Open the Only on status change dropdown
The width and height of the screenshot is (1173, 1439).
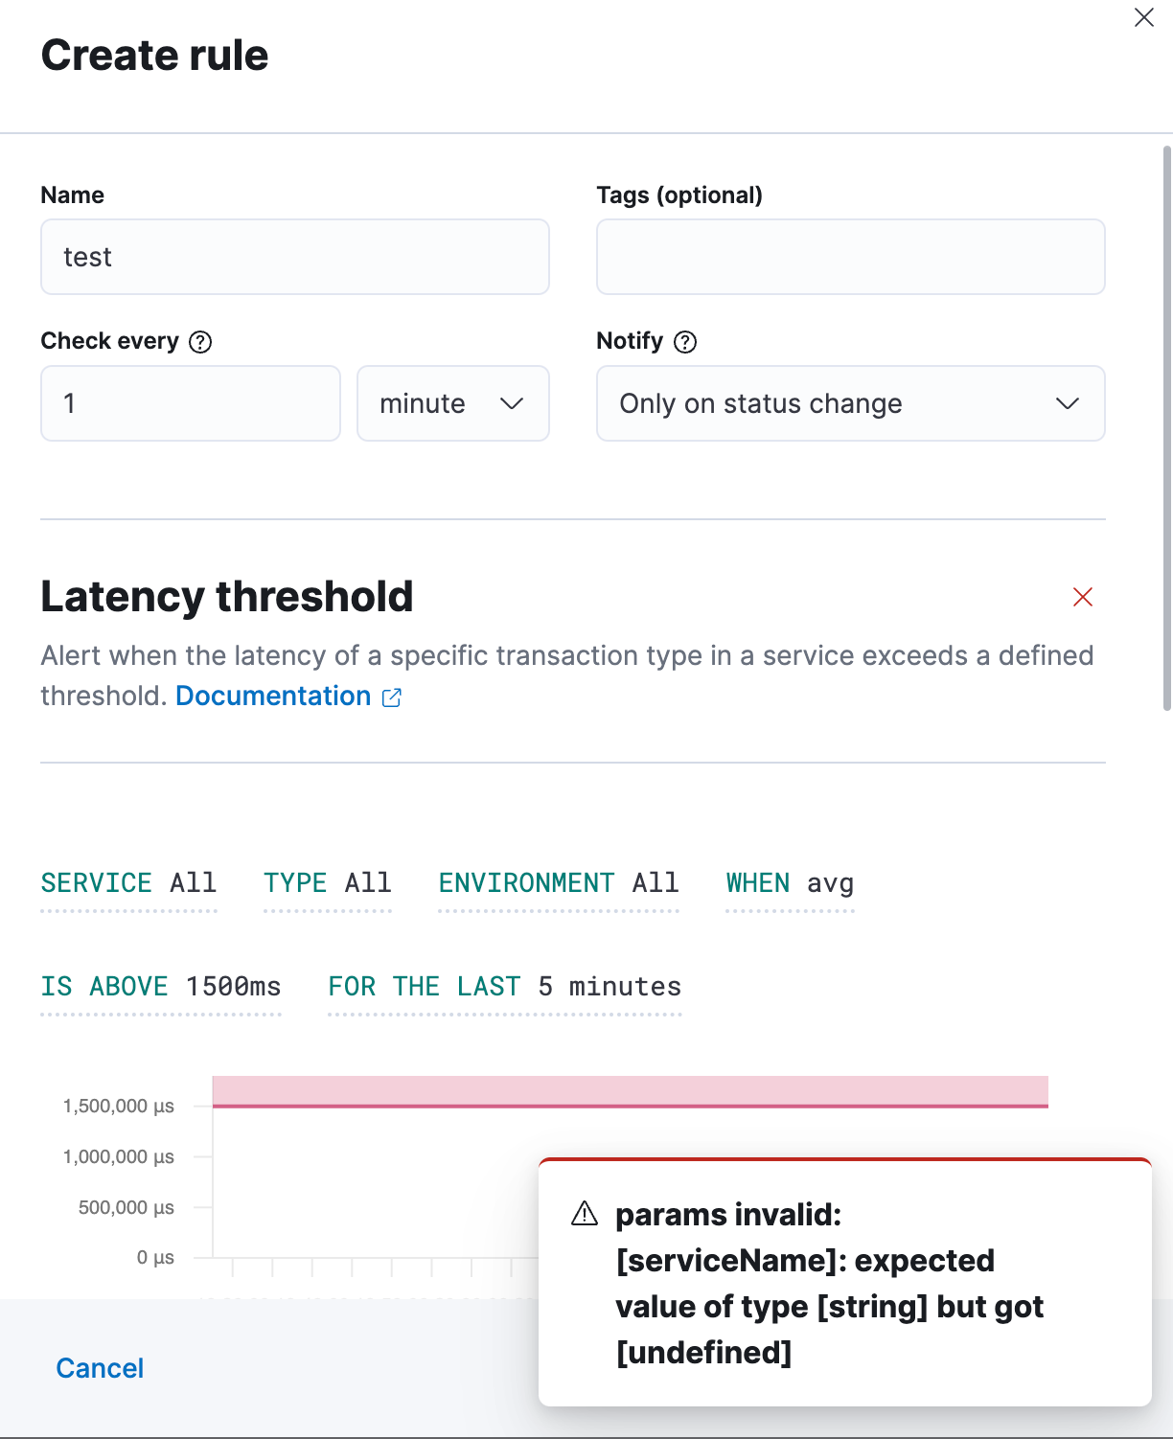[850, 403]
